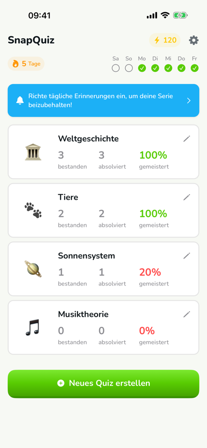The width and height of the screenshot is (207, 448).
Task: Open the Tiere quiz card
Action: click(103, 210)
